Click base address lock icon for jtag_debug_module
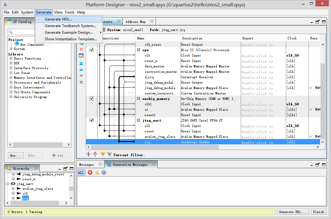 click(x=311, y=88)
